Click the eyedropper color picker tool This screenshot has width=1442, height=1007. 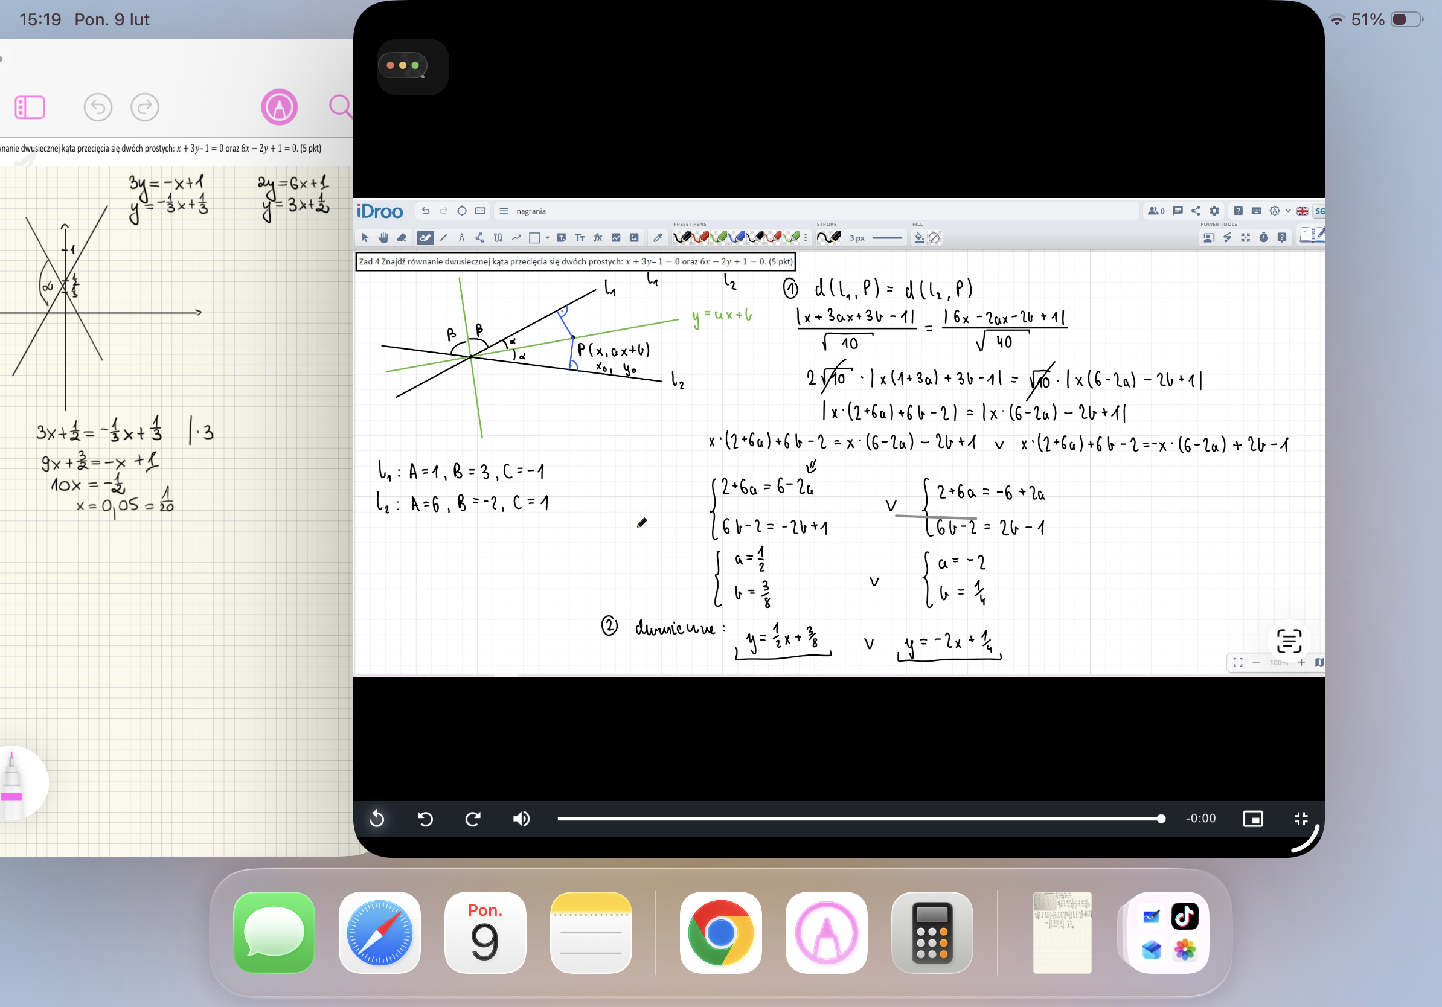tap(658, 238)
